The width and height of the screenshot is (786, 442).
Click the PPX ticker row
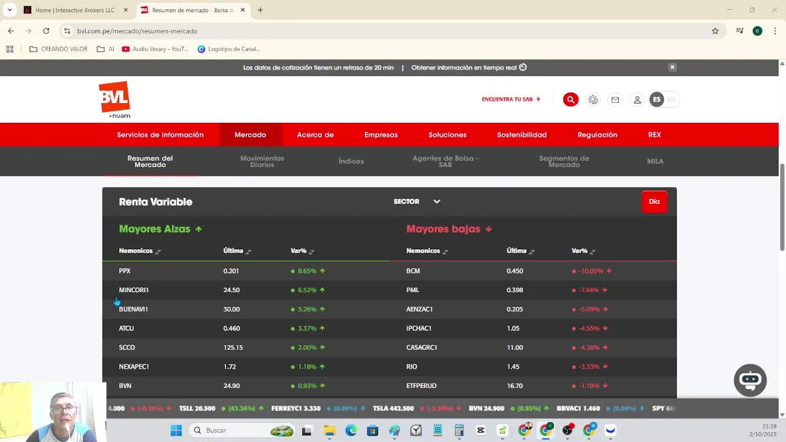246,271
